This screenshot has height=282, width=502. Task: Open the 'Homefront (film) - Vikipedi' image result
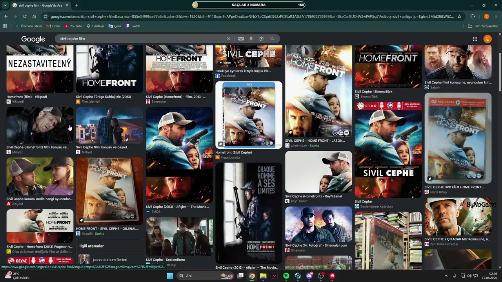40,69
